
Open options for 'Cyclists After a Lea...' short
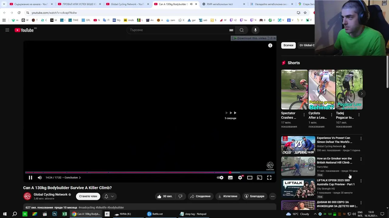pos(332,115)
